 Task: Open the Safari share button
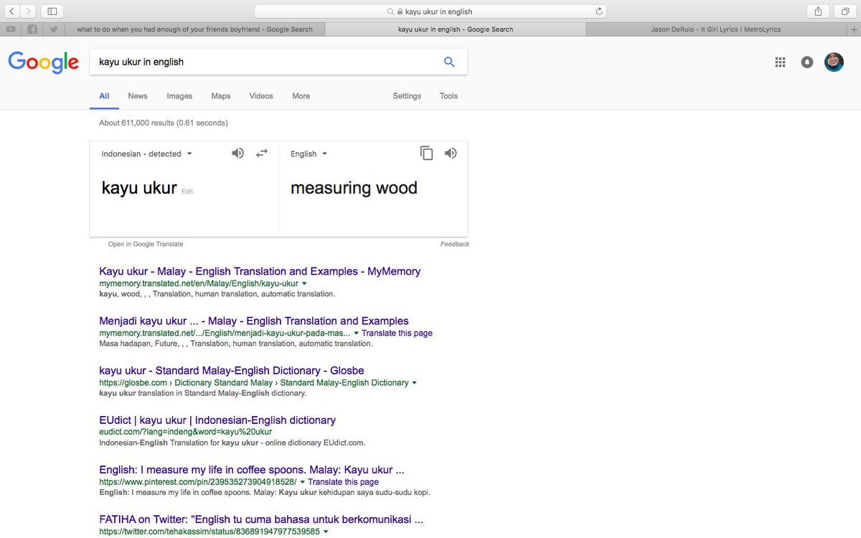(x=818, y=11)
